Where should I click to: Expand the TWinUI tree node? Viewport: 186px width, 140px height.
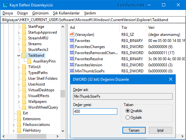tap(19, 67)
